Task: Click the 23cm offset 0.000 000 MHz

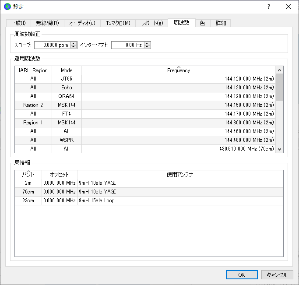Action: (59, 201)
